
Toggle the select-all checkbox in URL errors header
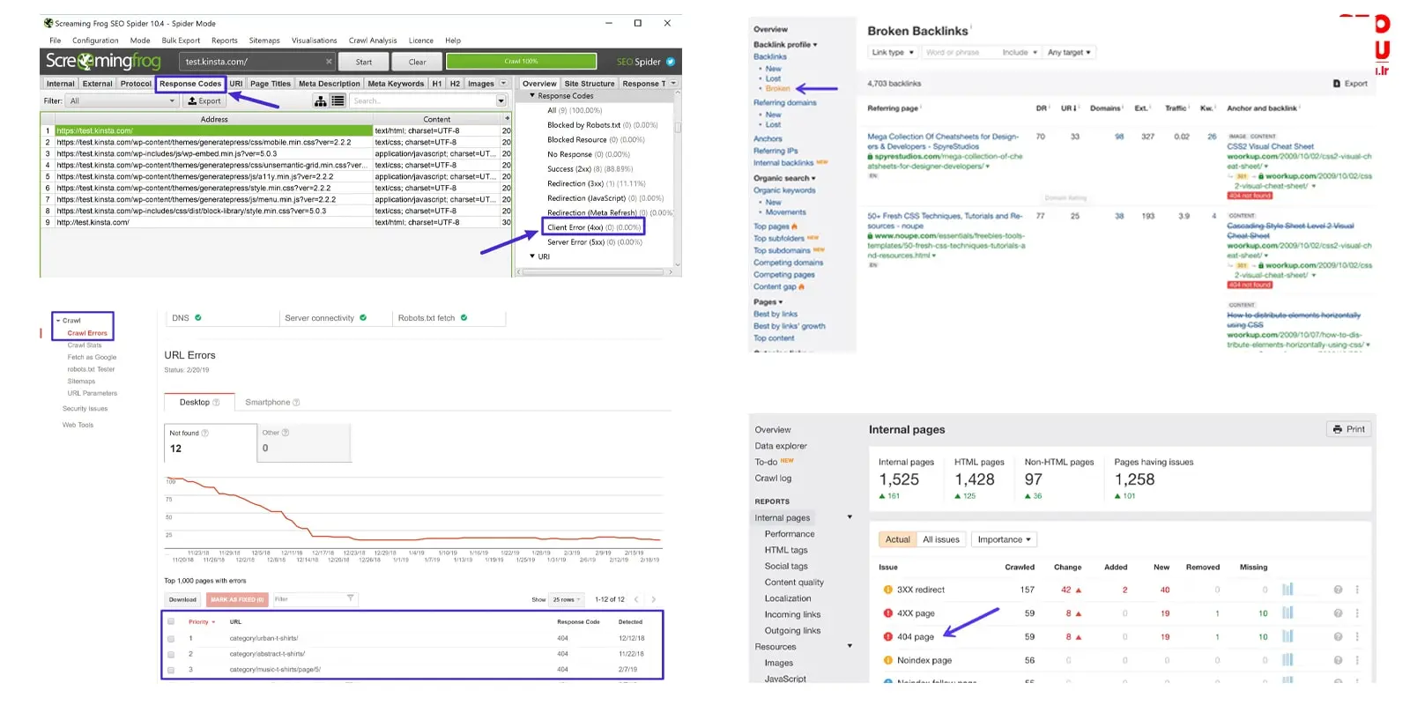(x=171, y=621)
